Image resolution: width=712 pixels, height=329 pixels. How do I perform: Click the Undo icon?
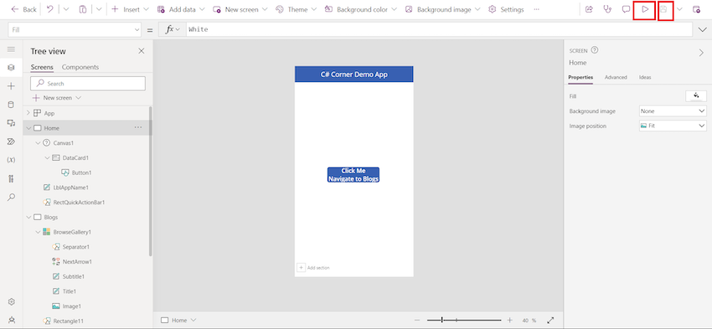[x=50, y=9]
